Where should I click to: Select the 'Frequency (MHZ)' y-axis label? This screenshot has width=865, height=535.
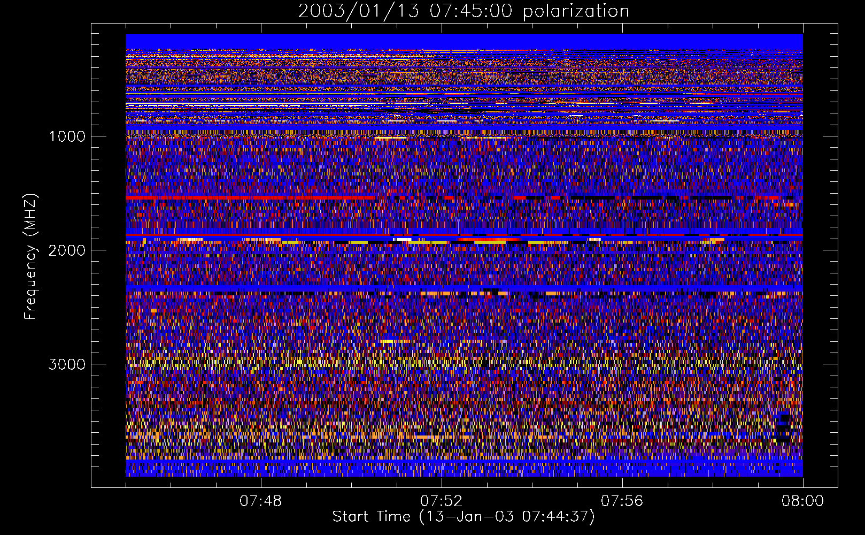pyautogui.click(x=30, y=257)
